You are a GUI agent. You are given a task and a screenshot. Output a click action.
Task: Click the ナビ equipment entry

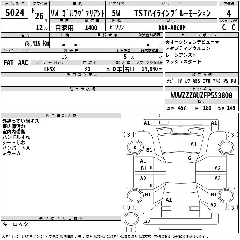[x=170, y=81]
